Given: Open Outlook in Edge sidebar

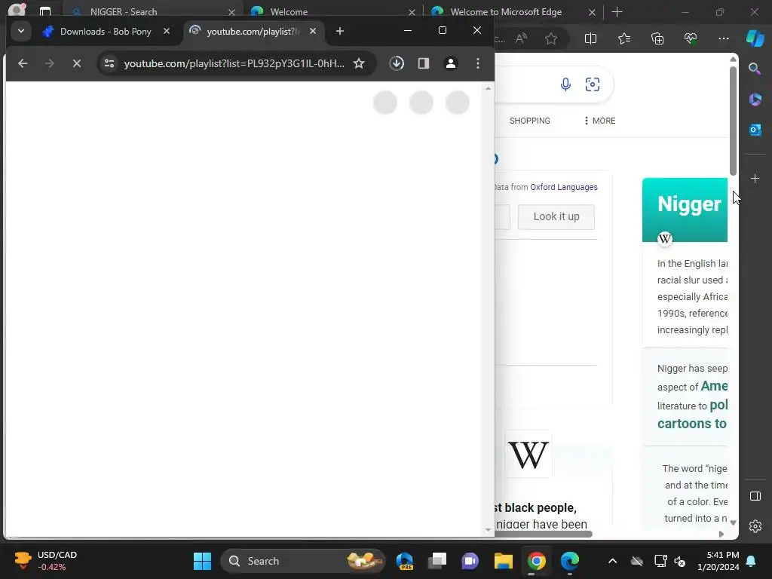Looking at the screenshot, I should point(755,130).
